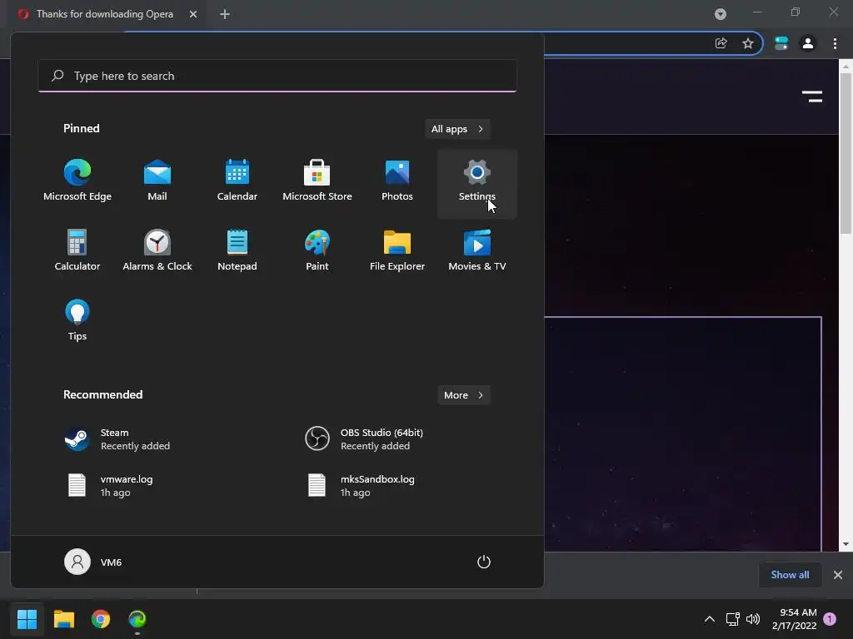Image resolution: width=853 pixels, height=639 pixels.
Task: Open the clock and date flyout
Action: [794, 619]
